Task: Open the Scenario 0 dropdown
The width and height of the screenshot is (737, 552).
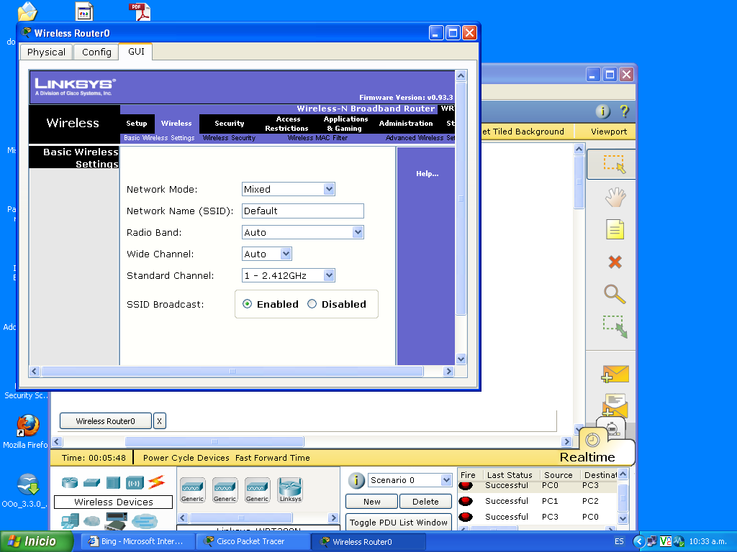Action: click(446, 480)
